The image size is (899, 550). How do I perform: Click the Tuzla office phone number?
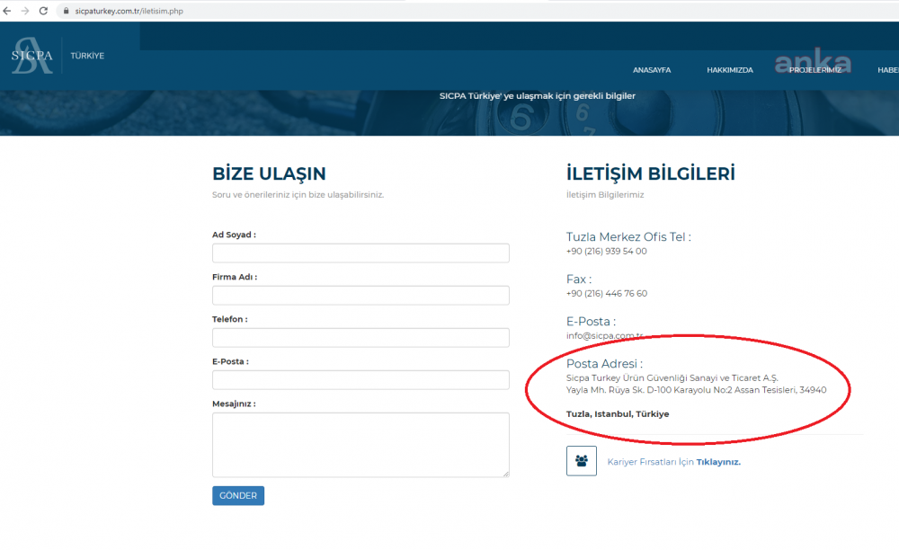tap(606, 252)
